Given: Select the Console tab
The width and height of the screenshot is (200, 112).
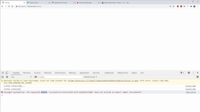Looking at the screenshot, I should point(16,73).
